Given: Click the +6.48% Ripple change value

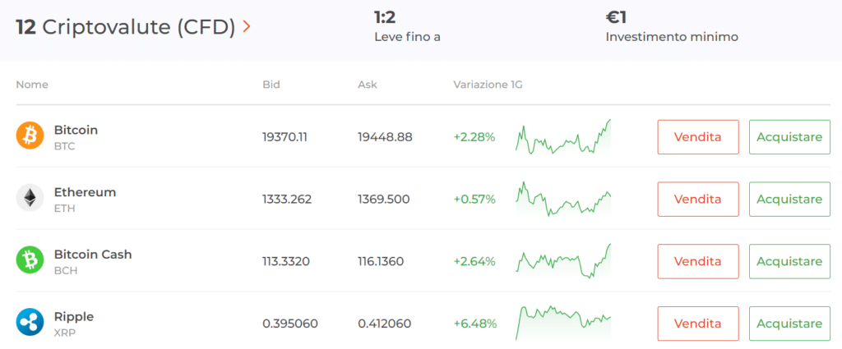Looking at the screenshot, I should [475, 324].
